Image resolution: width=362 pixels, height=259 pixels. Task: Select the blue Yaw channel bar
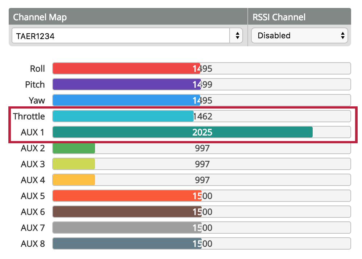[126, 100]
